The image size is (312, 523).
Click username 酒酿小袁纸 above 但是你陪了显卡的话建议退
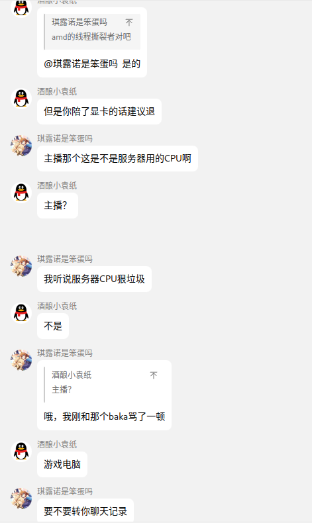[57, 91]
